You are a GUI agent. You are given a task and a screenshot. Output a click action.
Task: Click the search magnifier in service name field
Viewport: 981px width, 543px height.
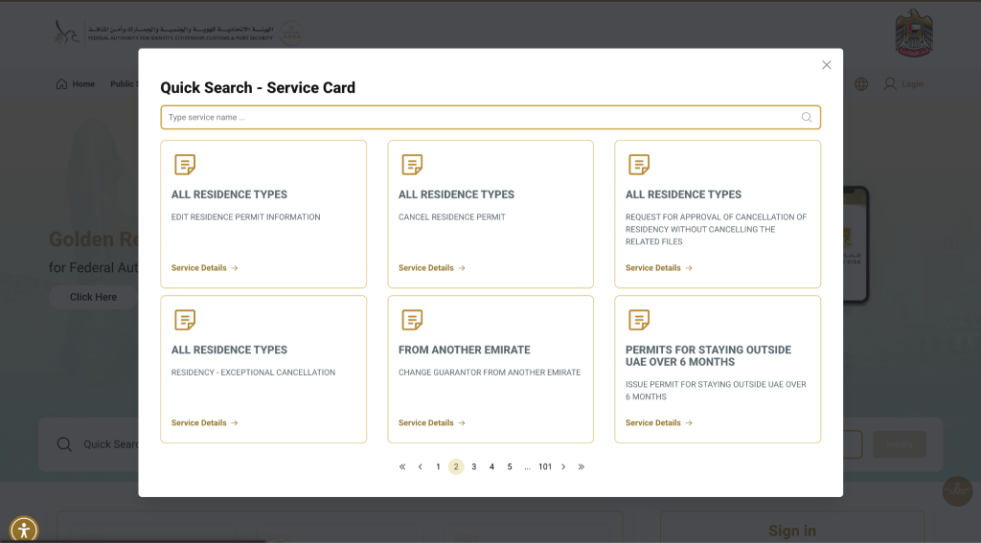(807, 117)
